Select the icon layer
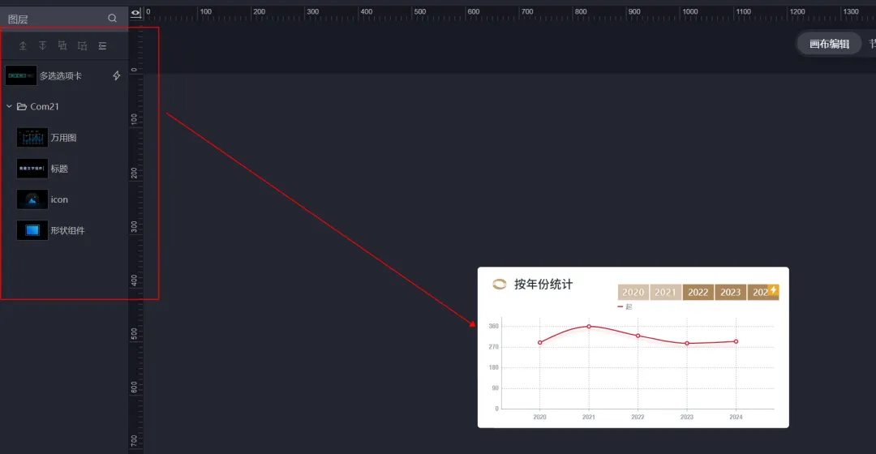 pos(64,199)
